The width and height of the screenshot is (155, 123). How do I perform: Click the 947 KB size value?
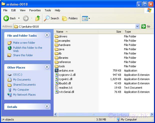click(117, 75)
